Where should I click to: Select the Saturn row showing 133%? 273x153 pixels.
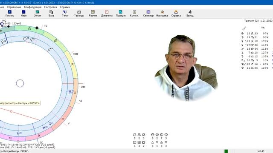click(255, 57)
